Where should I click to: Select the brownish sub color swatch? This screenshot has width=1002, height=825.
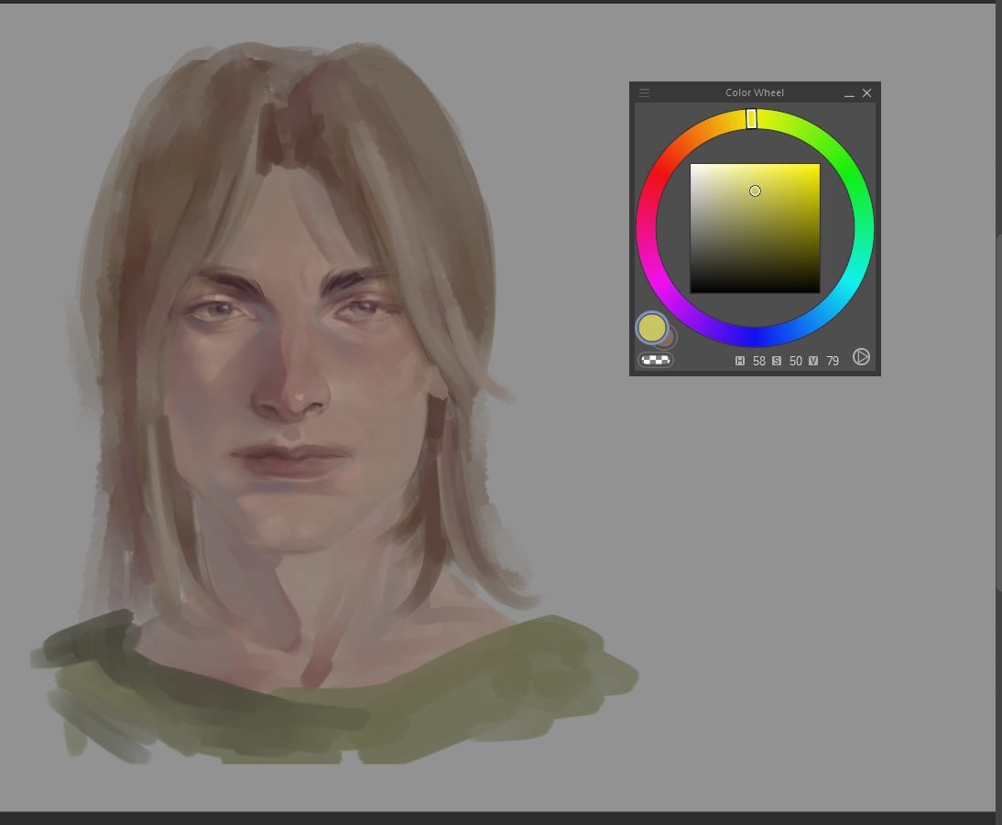pos(669,340)
